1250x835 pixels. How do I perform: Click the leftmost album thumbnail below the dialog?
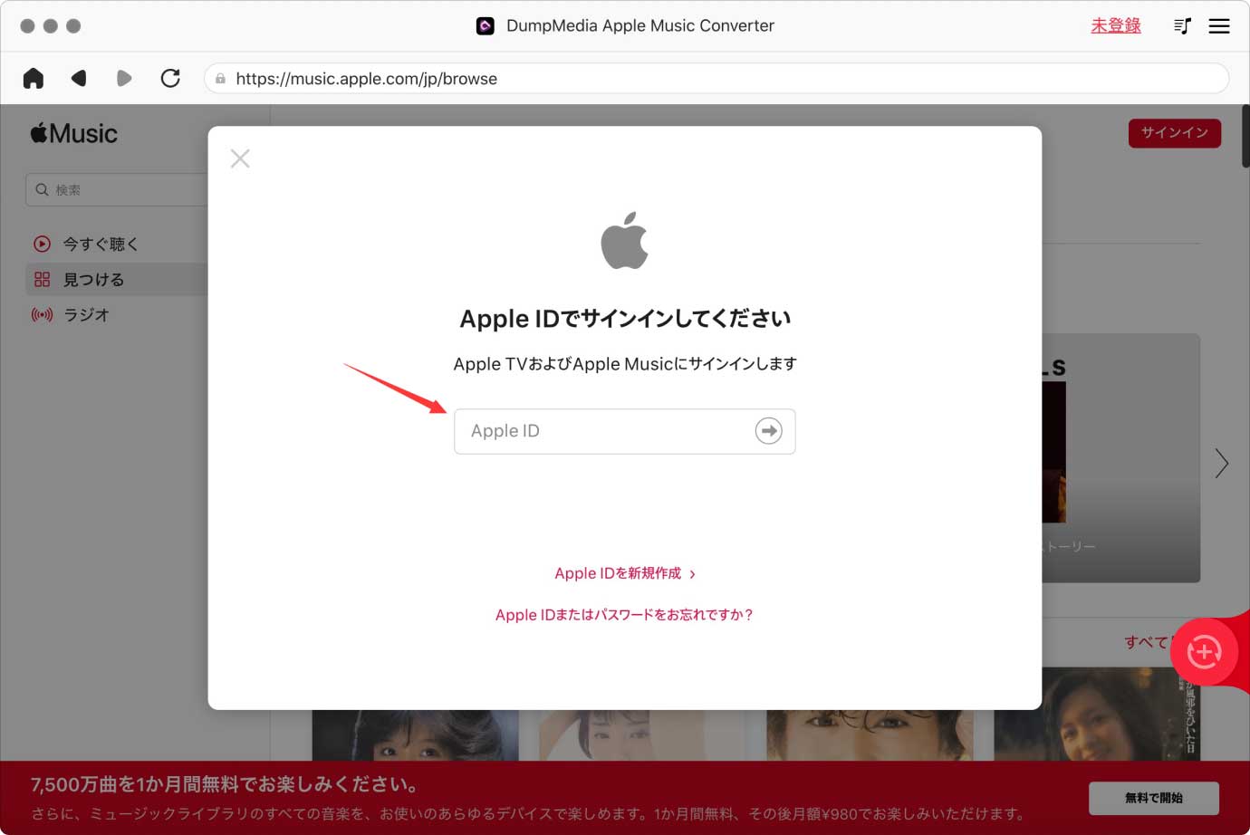(x=415, y=735)
